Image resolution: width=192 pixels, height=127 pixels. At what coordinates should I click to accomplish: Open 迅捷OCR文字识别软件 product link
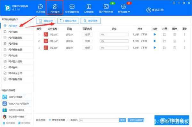coord(17,104)
